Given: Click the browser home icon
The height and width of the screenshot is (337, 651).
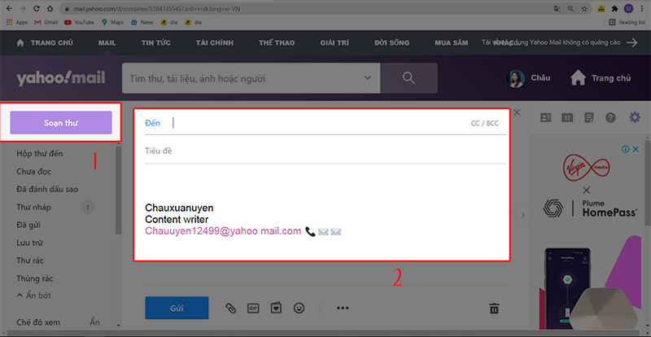Looking at the screenshot, I should 50,8.
